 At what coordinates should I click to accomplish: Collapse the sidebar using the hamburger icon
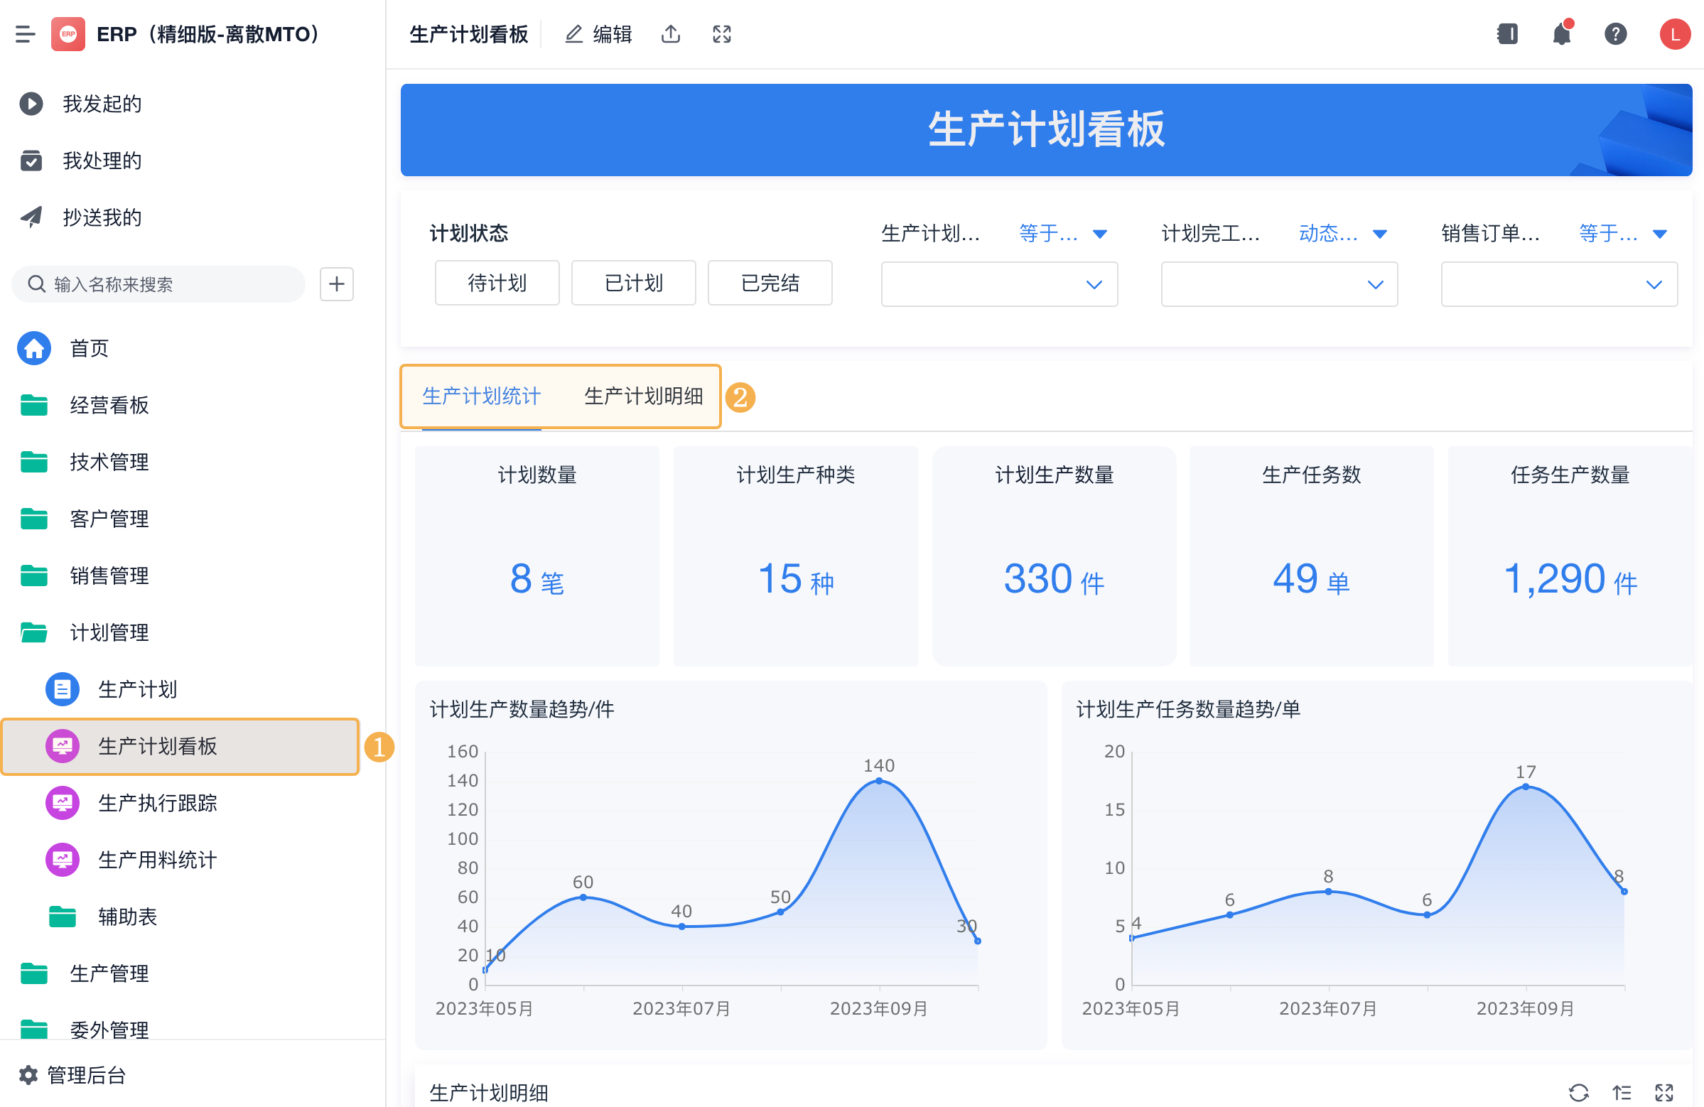[25, 33]
